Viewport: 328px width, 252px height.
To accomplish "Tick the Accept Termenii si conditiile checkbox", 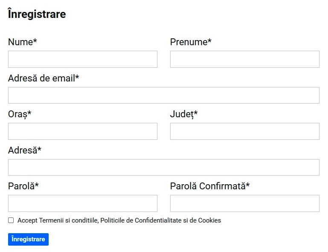I will 11,220.
